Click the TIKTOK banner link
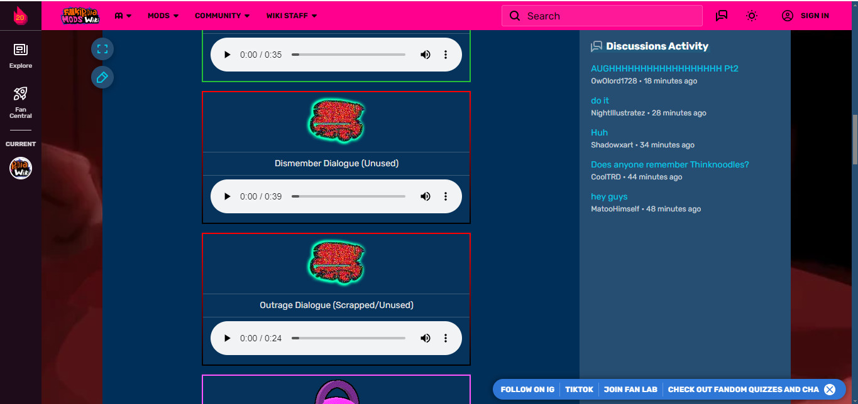The width and height of the screenshot is (858, 404). (579, 389)
